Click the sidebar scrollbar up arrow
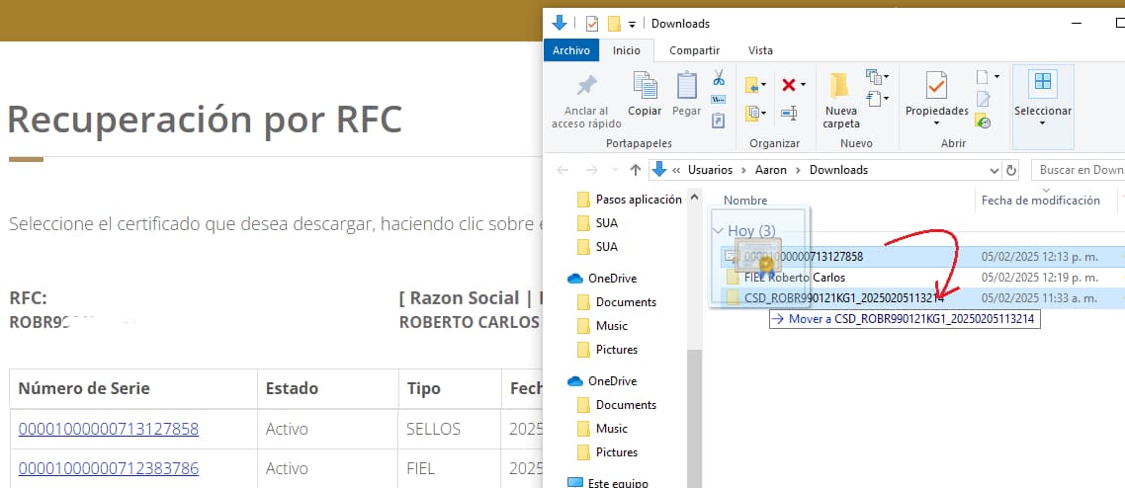This screenshot has height=488, width=1125. coord(694,197)
